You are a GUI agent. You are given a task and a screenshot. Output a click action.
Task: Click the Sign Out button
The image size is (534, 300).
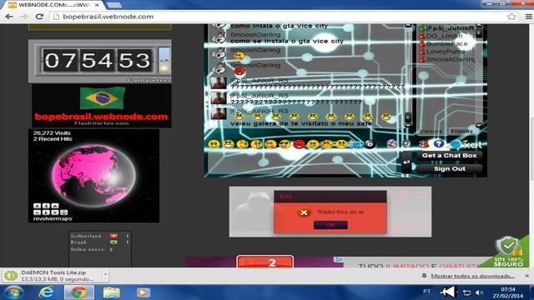click(x=449, y=168)
